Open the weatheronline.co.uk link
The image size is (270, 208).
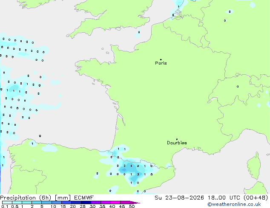234,204
